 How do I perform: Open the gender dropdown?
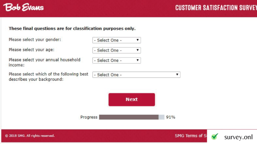tap(116, 40)
